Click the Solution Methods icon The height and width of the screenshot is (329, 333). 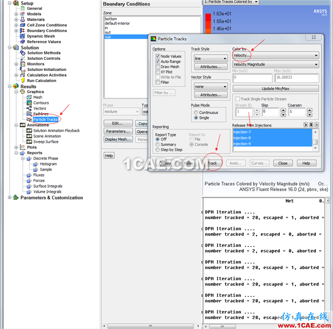[x=23, y=53]
